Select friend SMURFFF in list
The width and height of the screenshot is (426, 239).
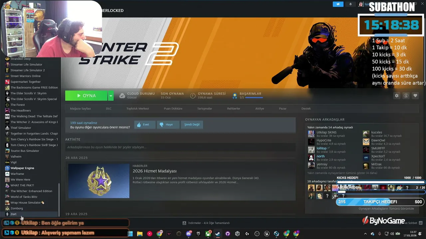pos(378,148)
